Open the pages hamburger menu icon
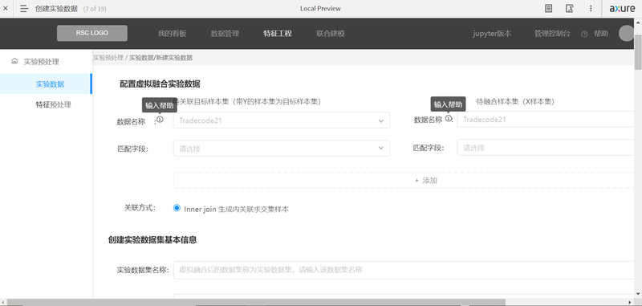Image resolution: width=642 pixels, height=306 pixels. click(24, 8)
